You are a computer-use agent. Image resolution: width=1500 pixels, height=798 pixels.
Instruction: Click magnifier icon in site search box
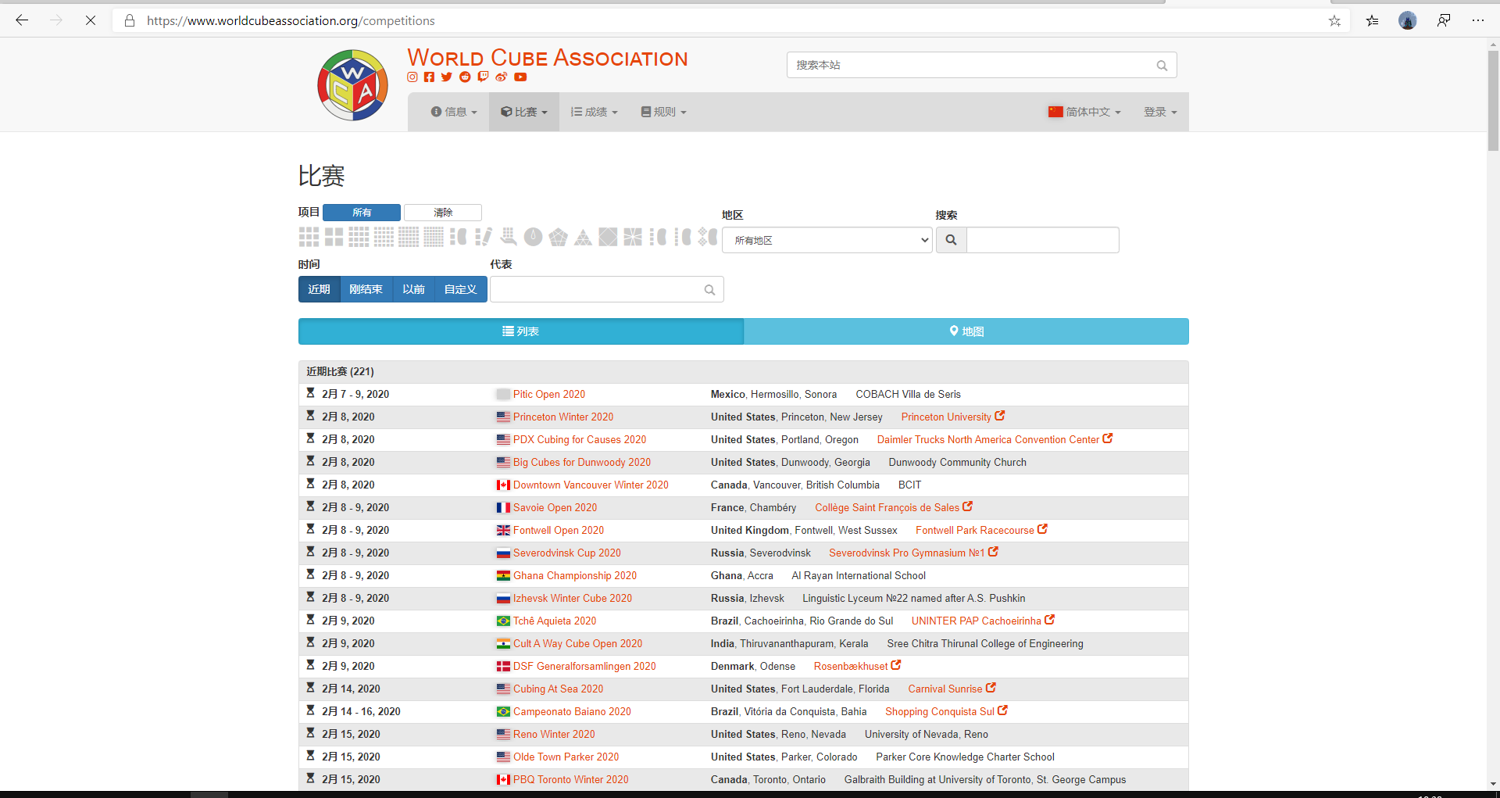click(x=1162, y=66)
